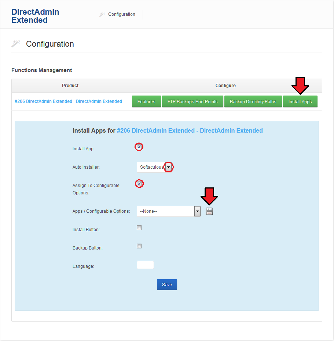Screen dimensions: 334x341
Task: Click the Apps / Configurable Options: label
Action: pos(101,211)
